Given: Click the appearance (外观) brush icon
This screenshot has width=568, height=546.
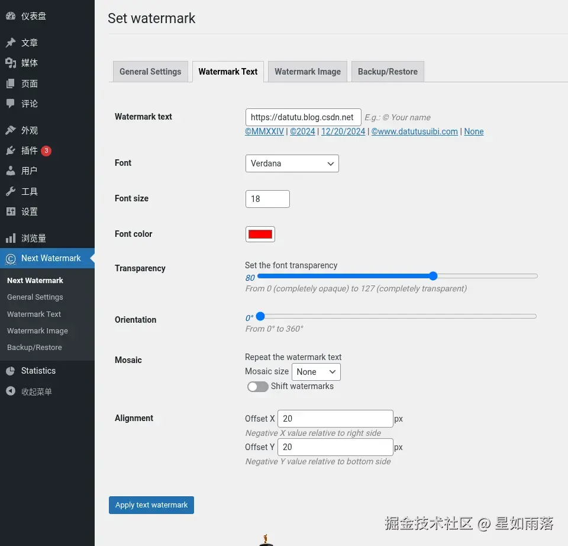Looking at the screenshot, I should point(11,130).
